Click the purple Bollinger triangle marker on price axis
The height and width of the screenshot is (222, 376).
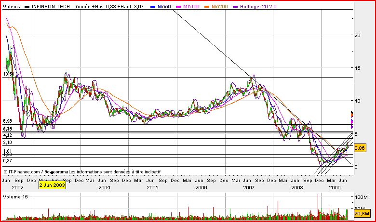(352, 127)
